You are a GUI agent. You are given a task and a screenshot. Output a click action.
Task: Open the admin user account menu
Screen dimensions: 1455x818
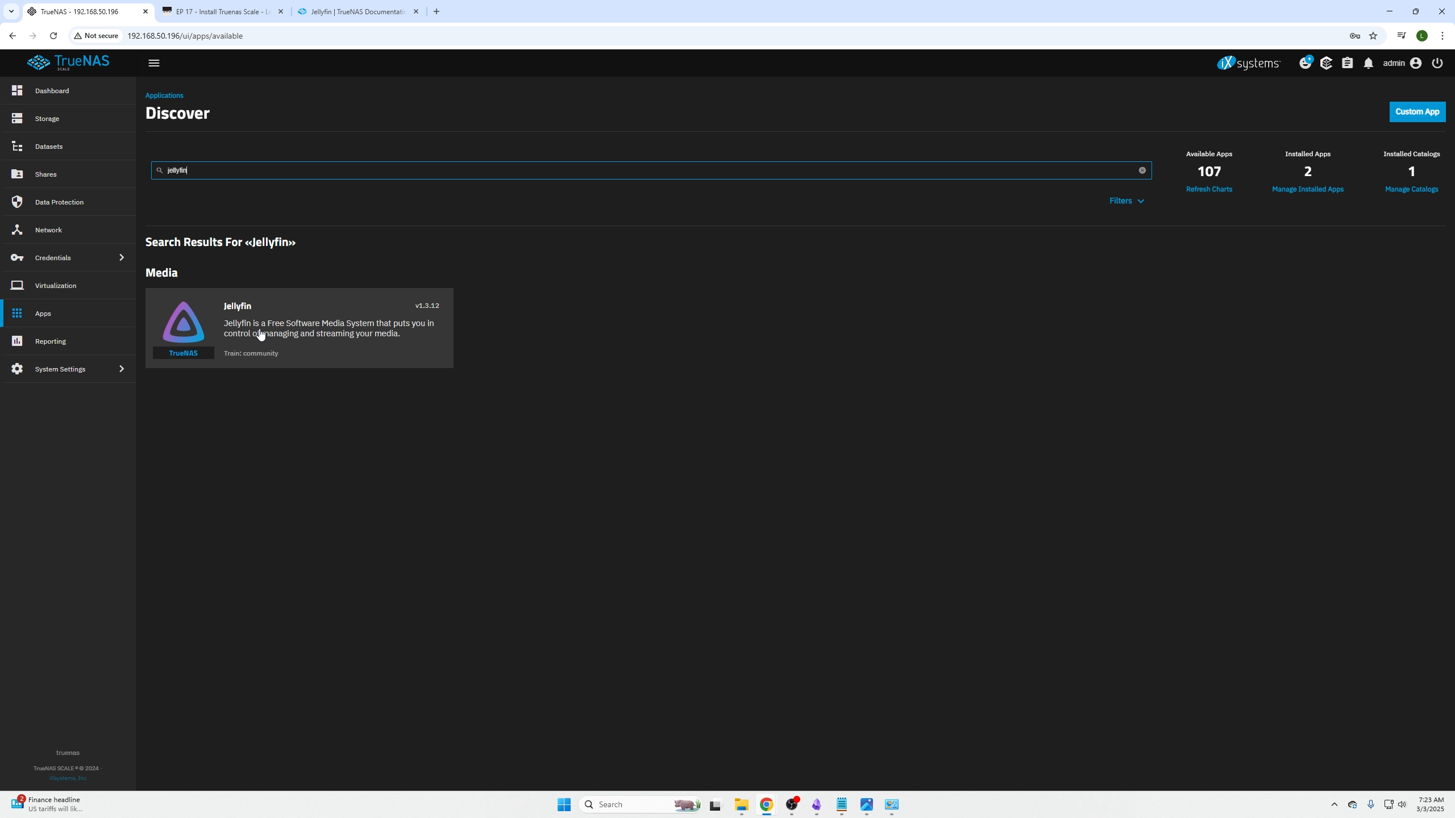pyautogui.click(x=1402, y=63)
